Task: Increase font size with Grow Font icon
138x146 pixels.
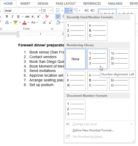Action: coord(45,22)
